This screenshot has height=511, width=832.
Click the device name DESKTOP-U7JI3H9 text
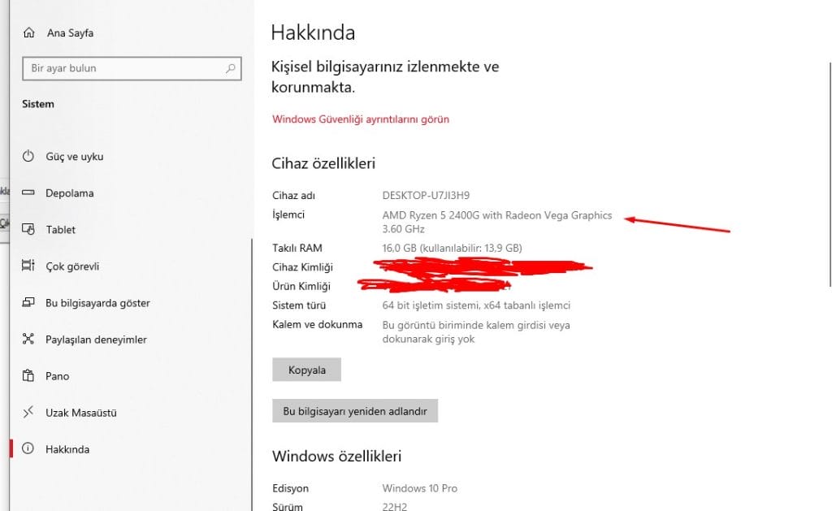426,196
